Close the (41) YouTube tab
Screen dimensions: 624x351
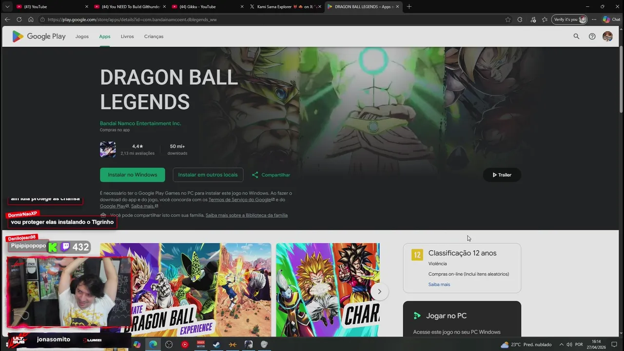[87, 7]
